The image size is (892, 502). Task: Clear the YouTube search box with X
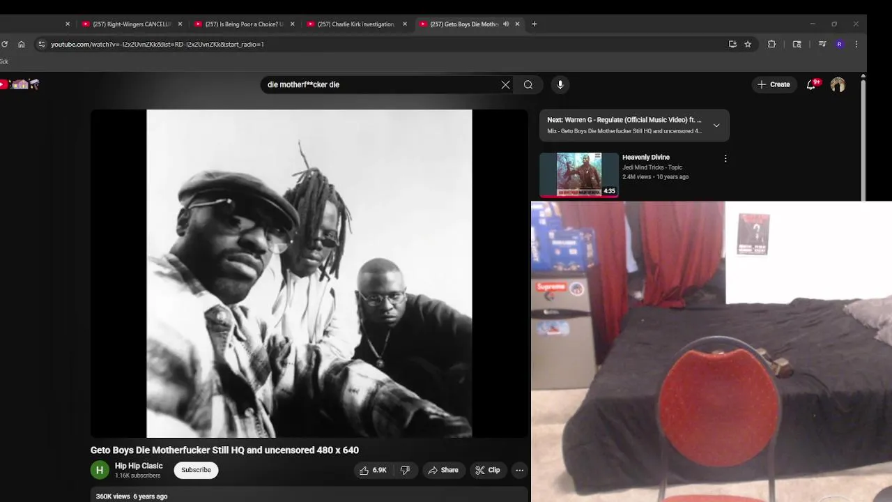(x=505, y=84)
